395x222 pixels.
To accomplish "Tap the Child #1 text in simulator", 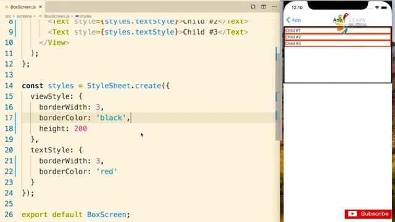I will 293,30.
